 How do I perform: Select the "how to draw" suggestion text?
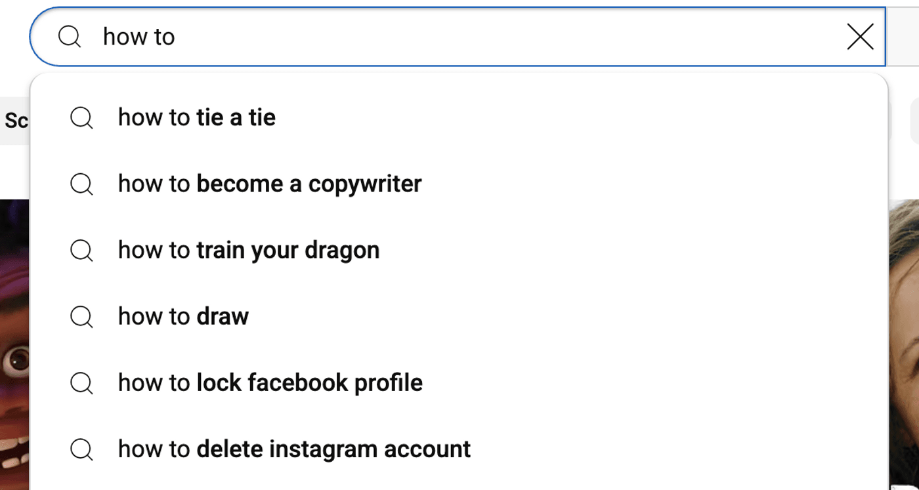coord(184,317)
